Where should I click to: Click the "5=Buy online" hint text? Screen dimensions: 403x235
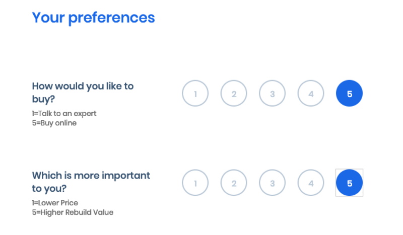coord(54,123)
